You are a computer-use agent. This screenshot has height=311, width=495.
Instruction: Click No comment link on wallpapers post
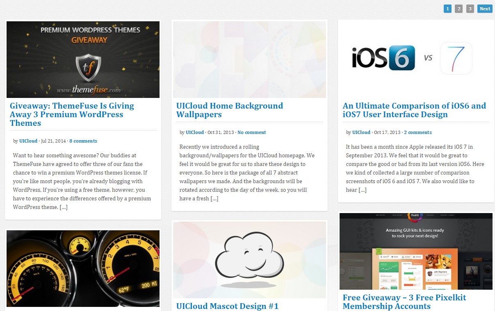click(x=251, y=132)
